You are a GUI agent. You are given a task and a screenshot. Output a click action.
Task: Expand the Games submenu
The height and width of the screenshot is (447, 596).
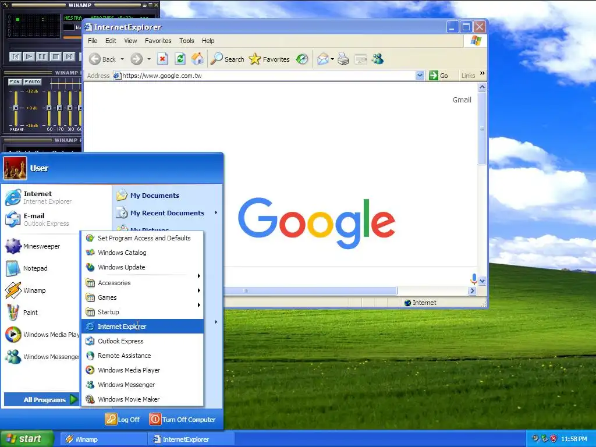[143, 297]
